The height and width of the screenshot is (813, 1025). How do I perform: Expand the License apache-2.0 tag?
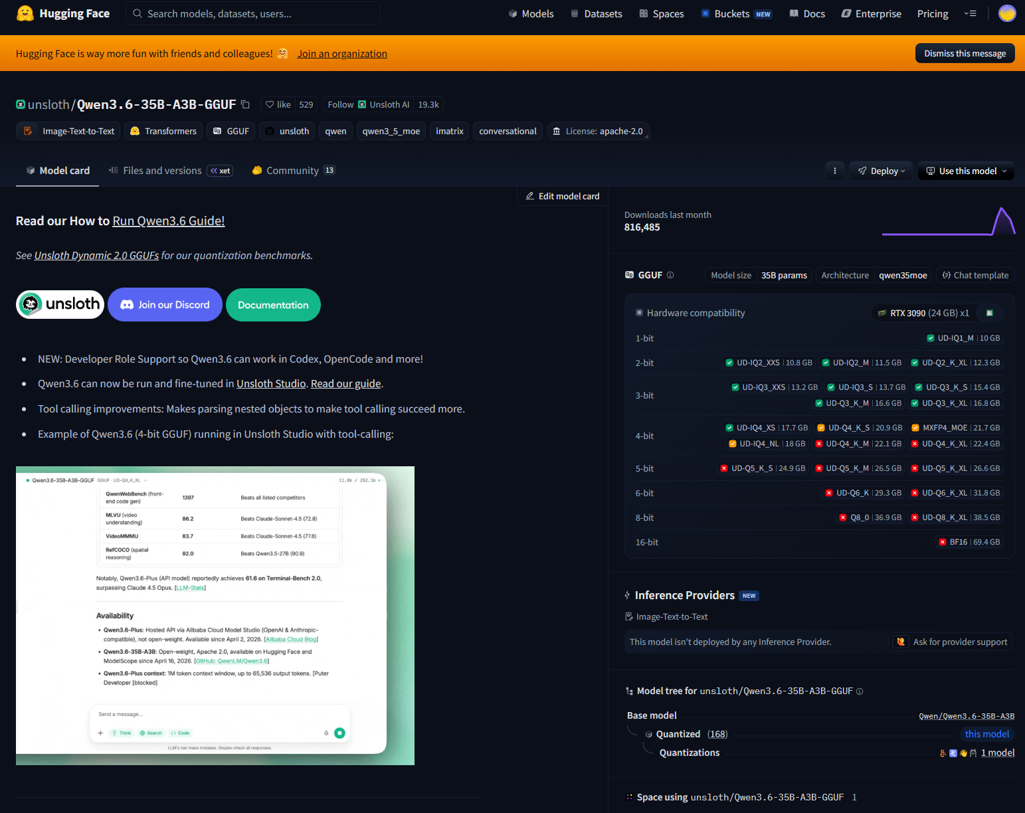point(598,131)
